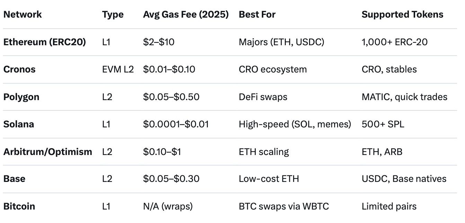Viewport: 465px width, 223px height.
Task: Select the Supported Tokens column header
Action: (x=402, y=14)
